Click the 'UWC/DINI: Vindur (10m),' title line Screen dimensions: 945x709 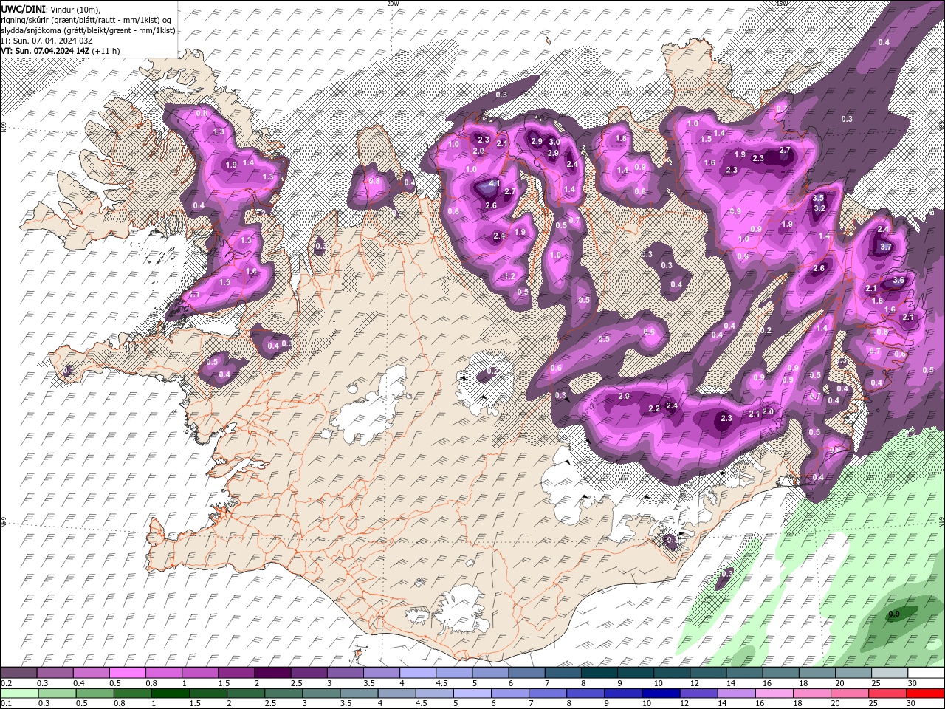click(x=51, y=9)
